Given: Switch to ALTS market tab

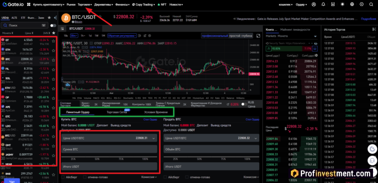Looking at the screenshot, I should tap(14, 17).
